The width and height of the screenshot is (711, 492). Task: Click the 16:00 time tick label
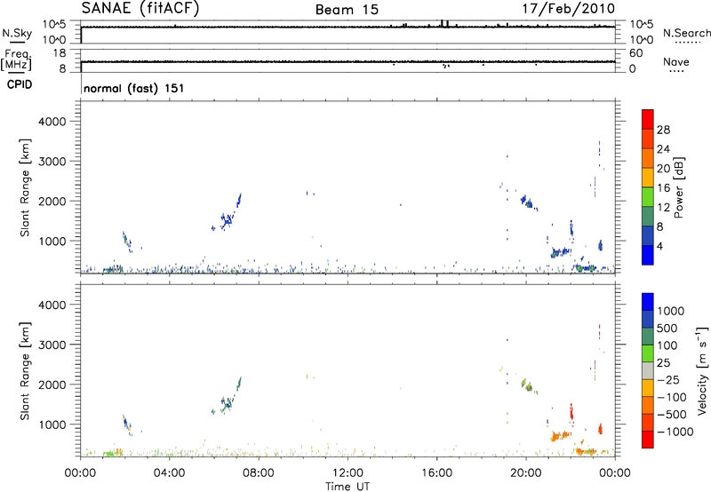click(436, 473)
